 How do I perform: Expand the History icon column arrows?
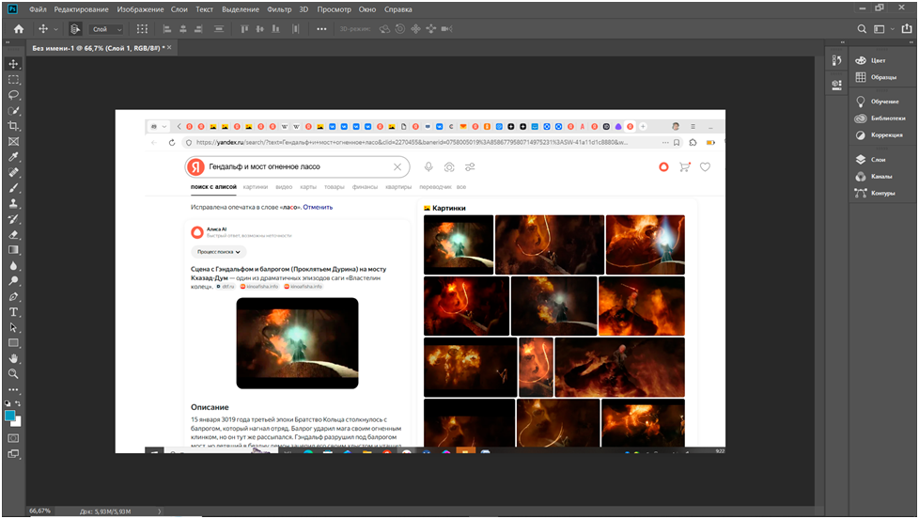pyautogui.click(x=843, y=43)
